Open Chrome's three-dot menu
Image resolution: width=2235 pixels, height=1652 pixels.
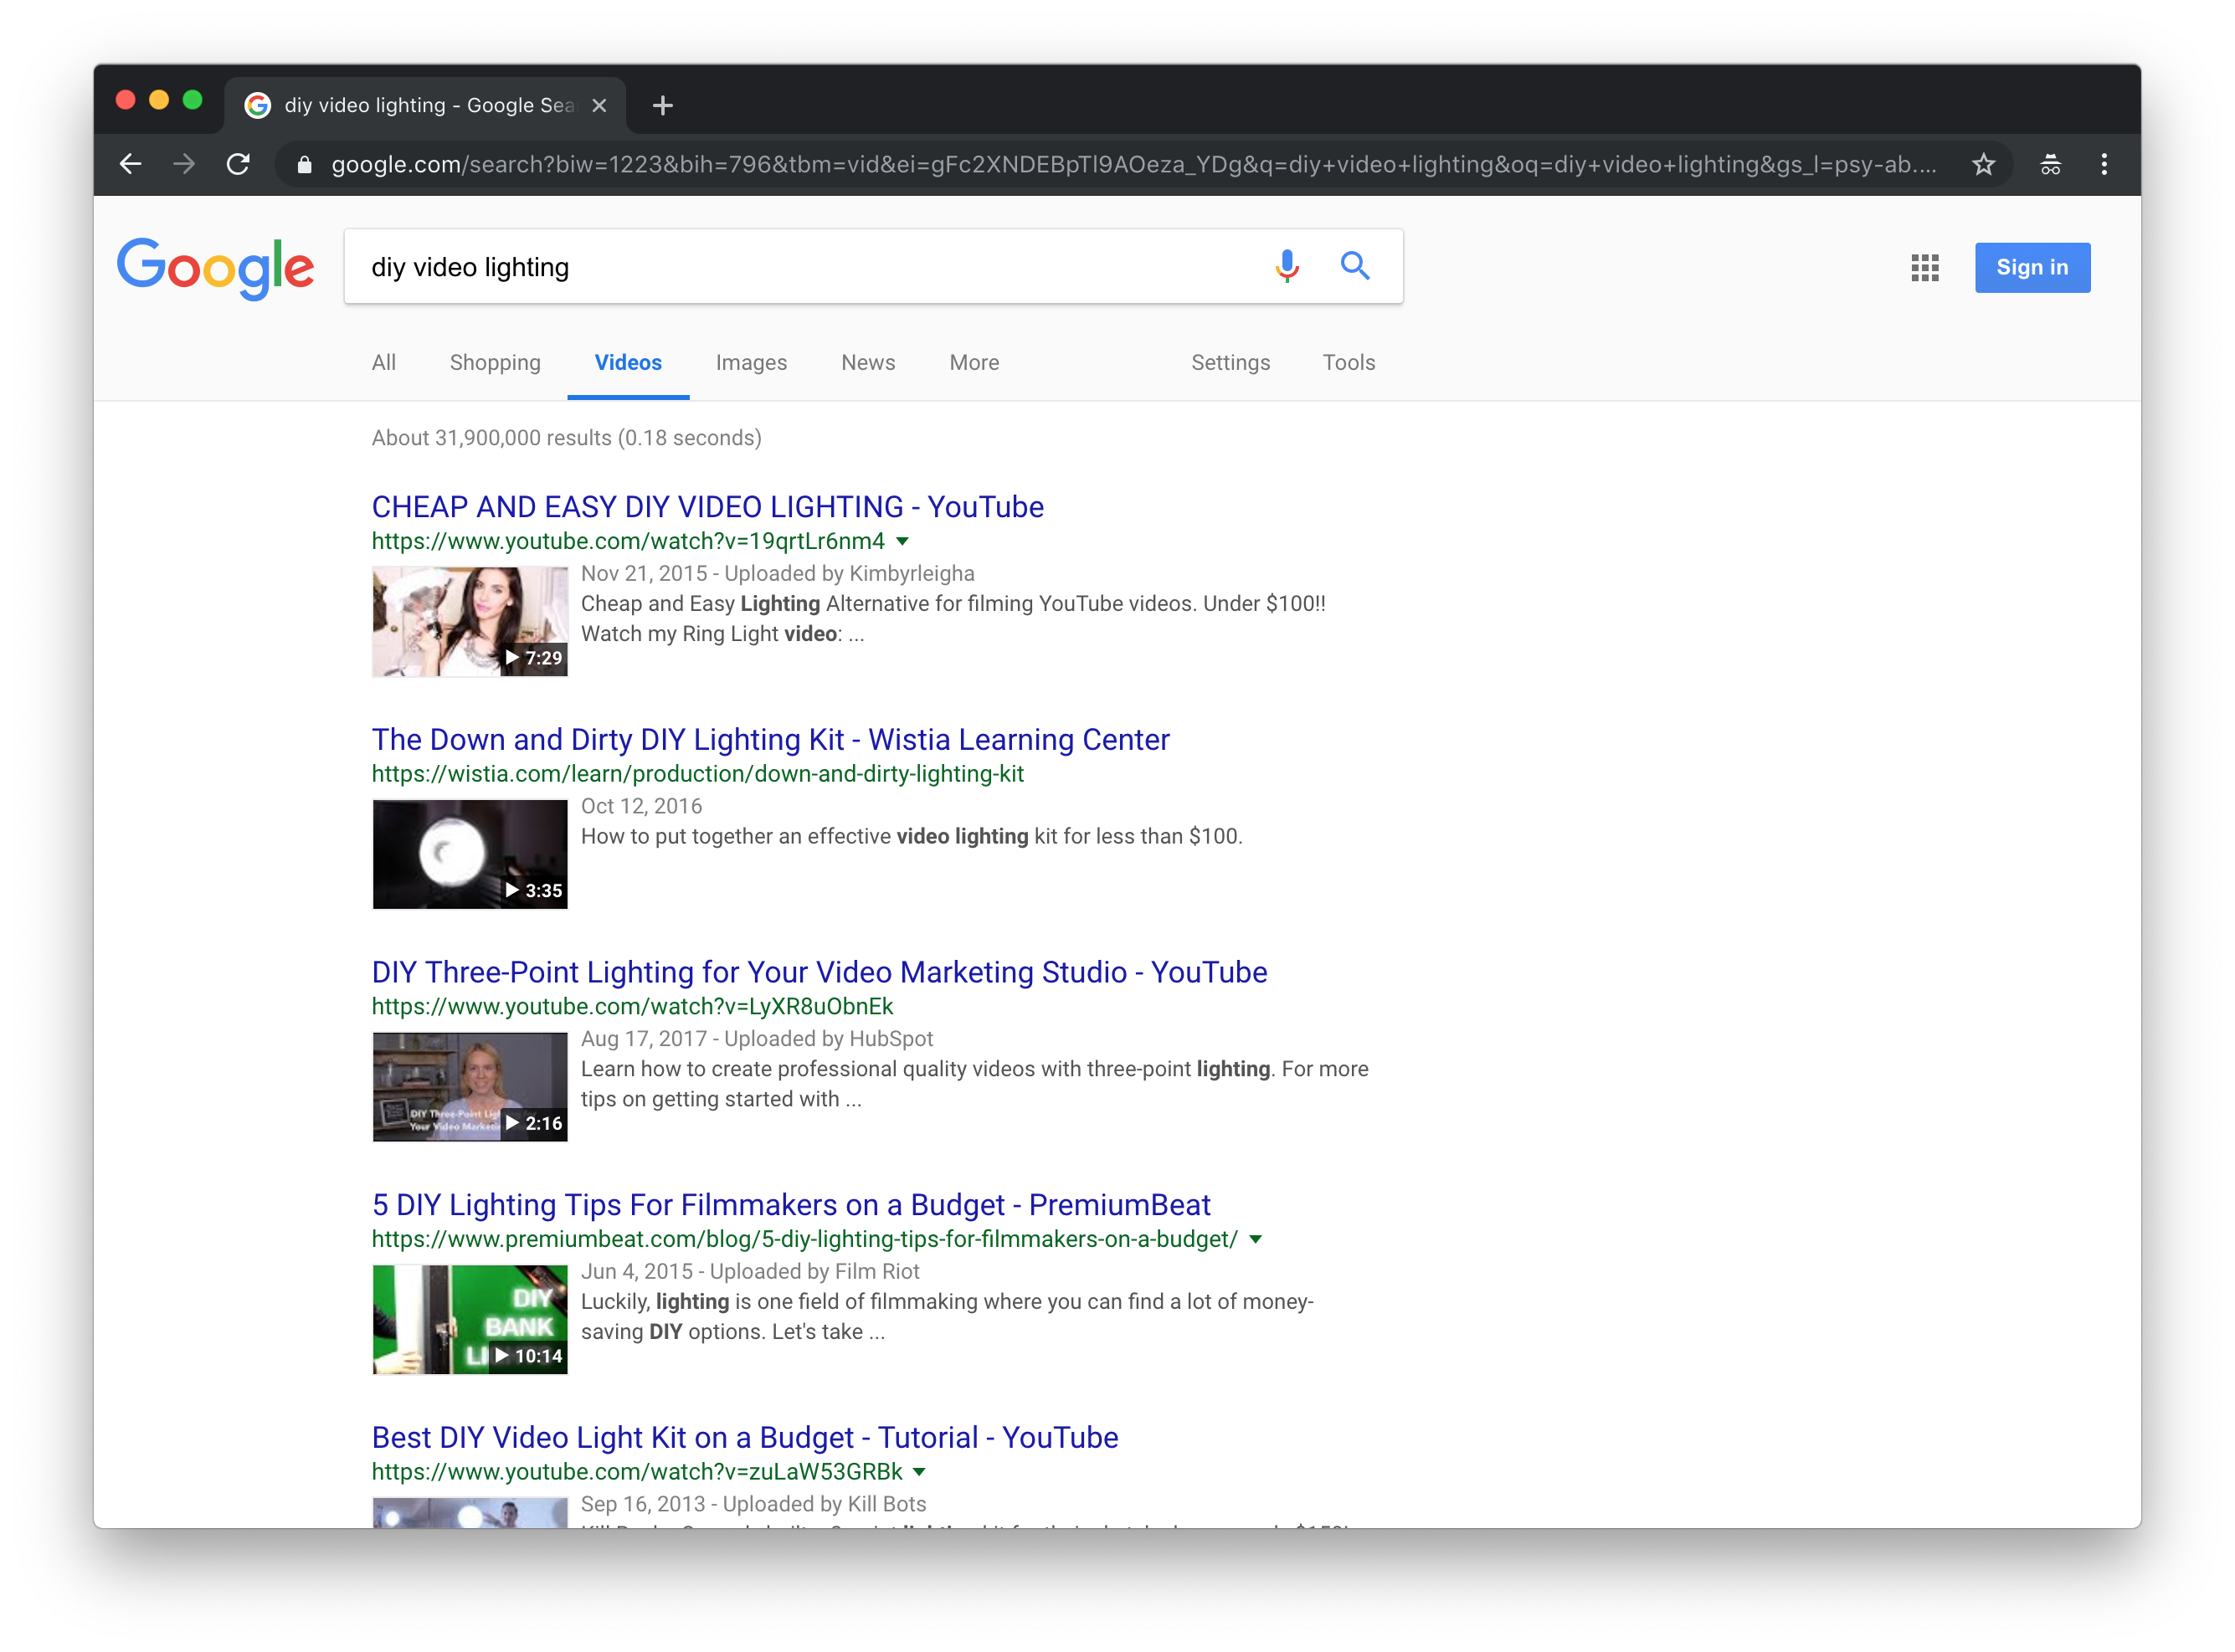[2104, 165]
